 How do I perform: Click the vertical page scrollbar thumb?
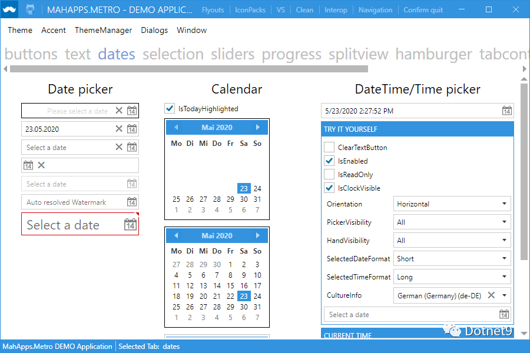click(x=524, y=172)
